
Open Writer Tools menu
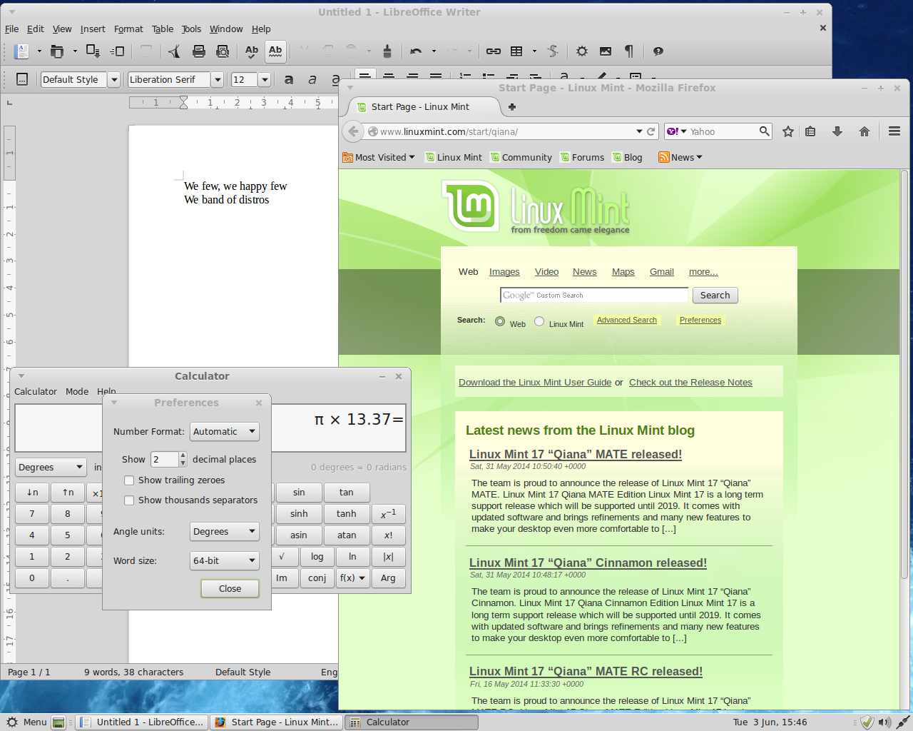[x=191, y=29]
